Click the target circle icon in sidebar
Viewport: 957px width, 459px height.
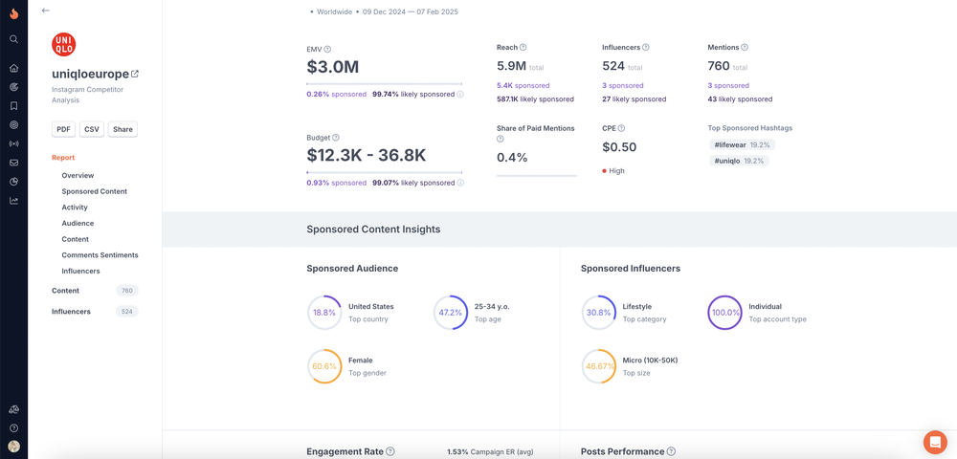(x=14, y=125)
